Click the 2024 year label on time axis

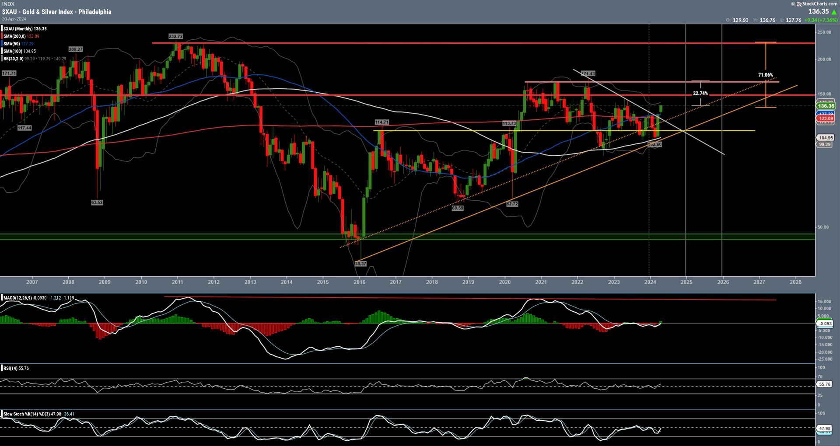tap(650, 282)
